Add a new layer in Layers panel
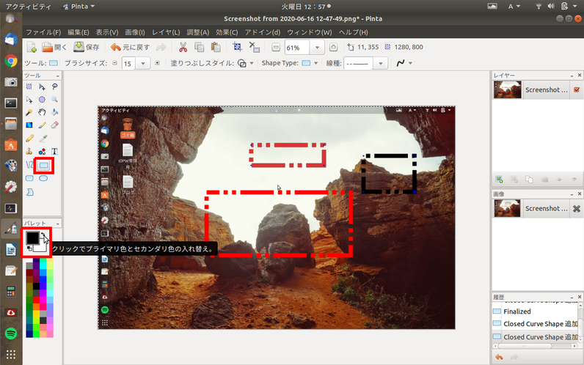This screenshot has height=365, width=584. click(x=499, y=180)
